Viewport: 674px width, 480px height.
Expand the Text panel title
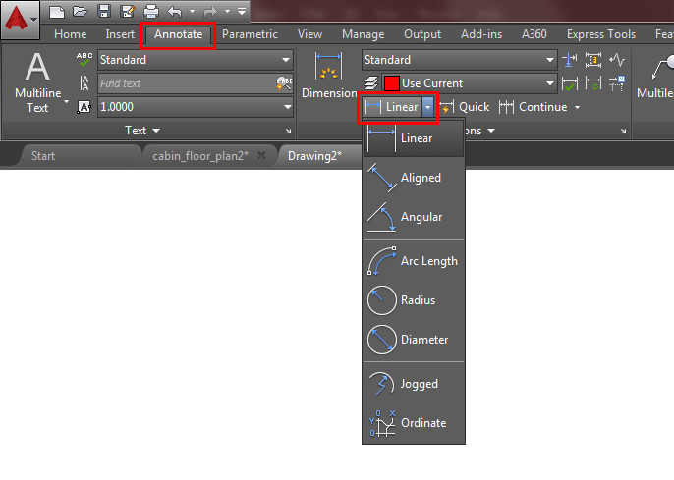[142, 131]
